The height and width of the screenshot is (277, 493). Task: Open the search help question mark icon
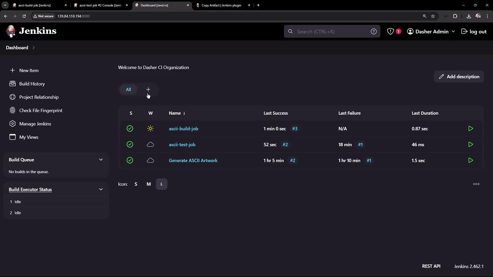click(374, 32)
